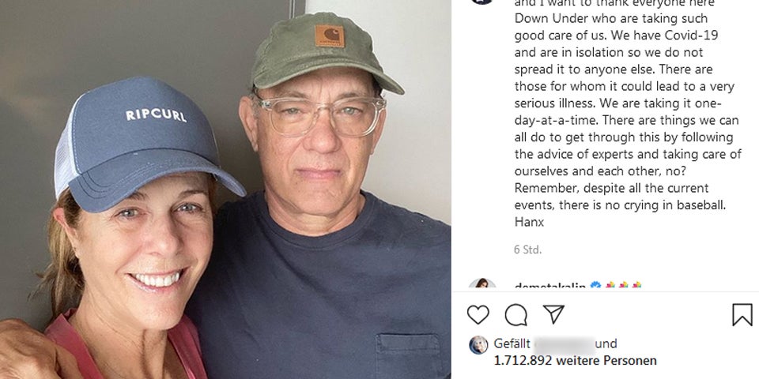This screenshot has height=379, width=759.
Task: Click the first emoji in the demetakalin comment
Action: point(611,287)
